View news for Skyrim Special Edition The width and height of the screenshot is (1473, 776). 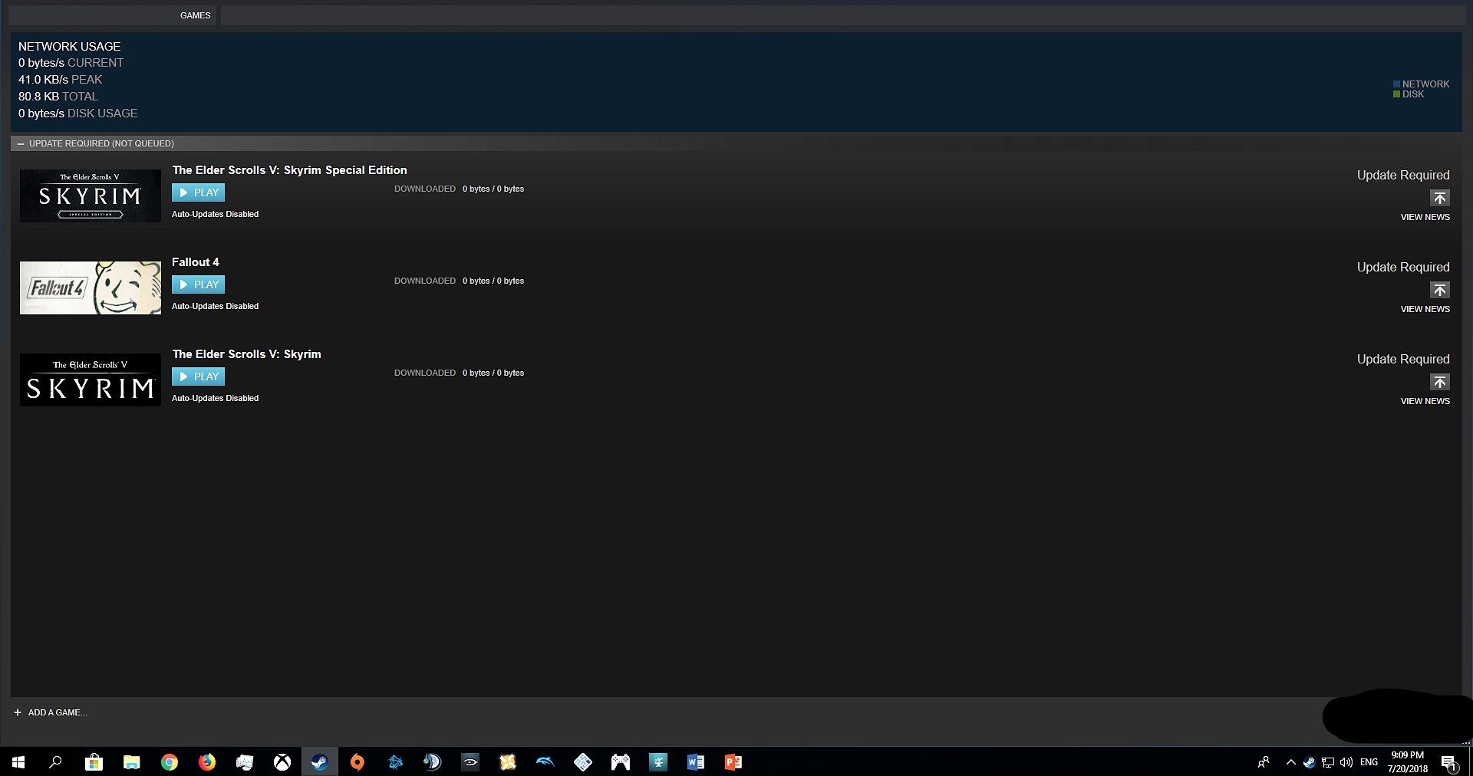tap(1425, 217)
